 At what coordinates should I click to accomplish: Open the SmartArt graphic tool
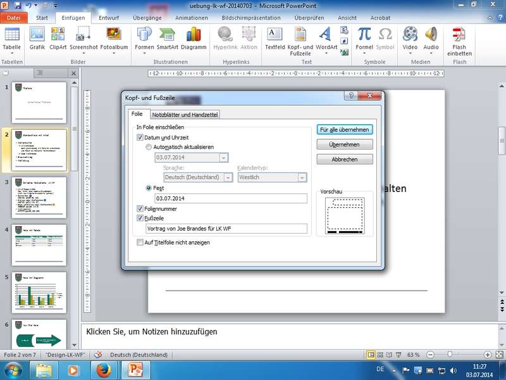click(x=168, y=38)
